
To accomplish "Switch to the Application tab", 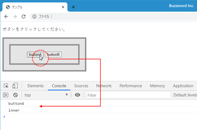I will coord(183,86).
